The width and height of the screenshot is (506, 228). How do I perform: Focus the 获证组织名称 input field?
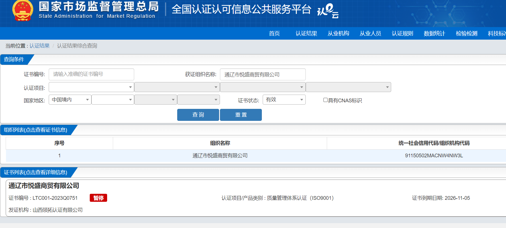tap(263, 74)
